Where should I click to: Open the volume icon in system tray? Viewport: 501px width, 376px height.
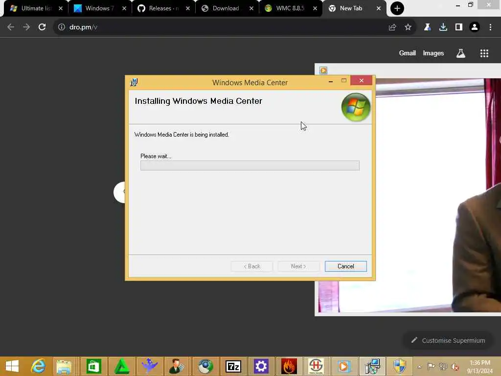[x=455, y=366]
